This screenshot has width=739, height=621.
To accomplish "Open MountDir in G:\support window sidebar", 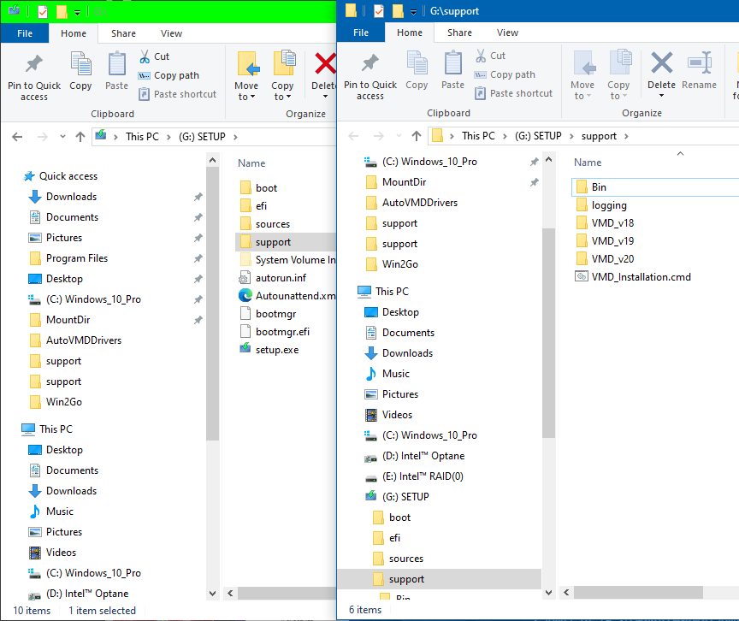I will click(404, 182).
